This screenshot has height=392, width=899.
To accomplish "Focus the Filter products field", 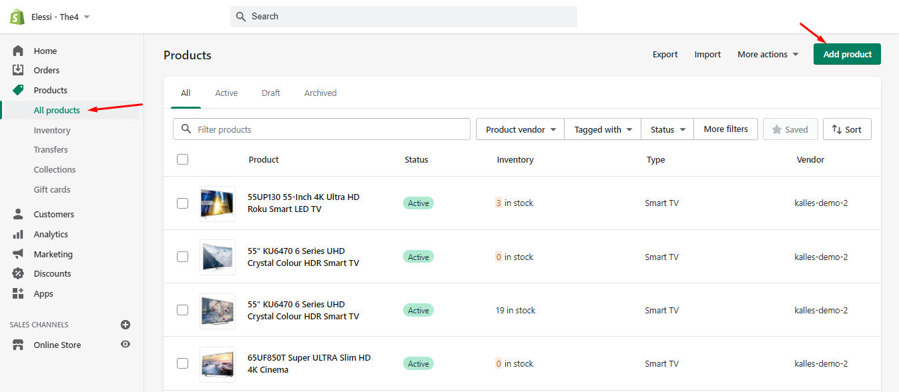I will 322,129.
